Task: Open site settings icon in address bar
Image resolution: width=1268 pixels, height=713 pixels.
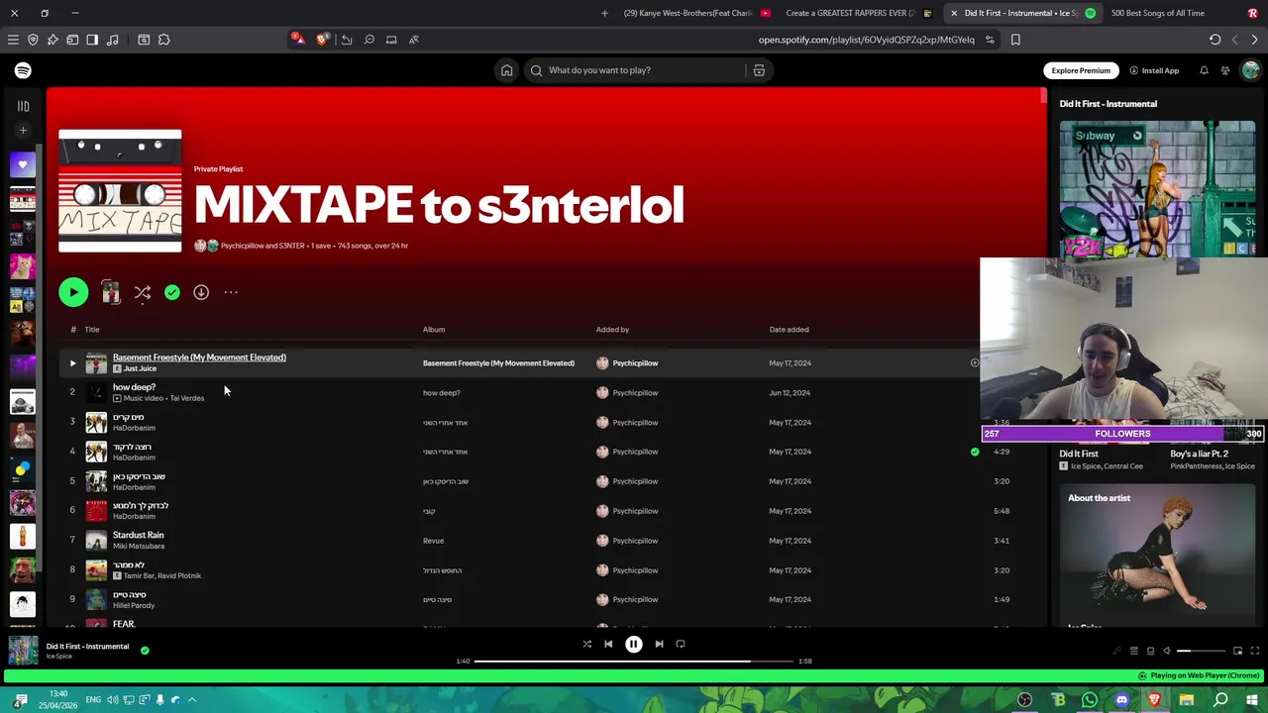Action: click(990, 40)
